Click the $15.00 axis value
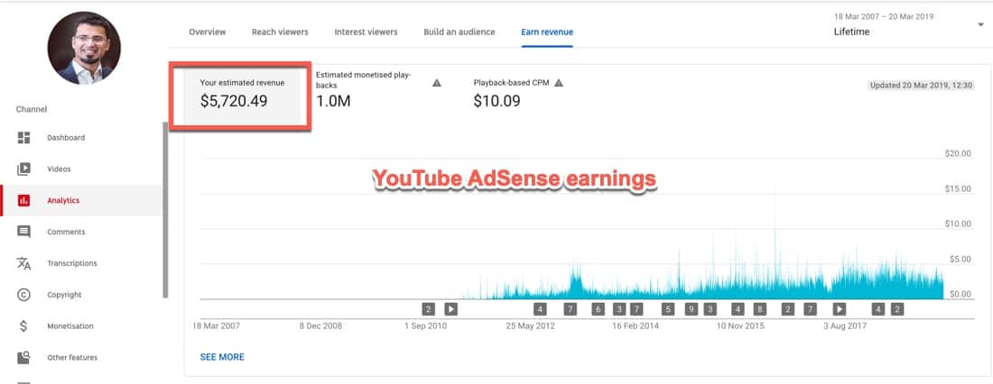The height and width of the screenshot is (384, 993). click(957, 188)
